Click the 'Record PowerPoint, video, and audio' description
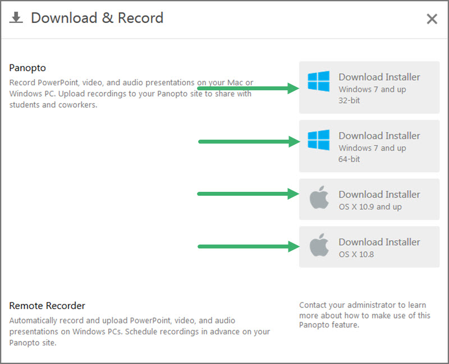 pos(131,94)
